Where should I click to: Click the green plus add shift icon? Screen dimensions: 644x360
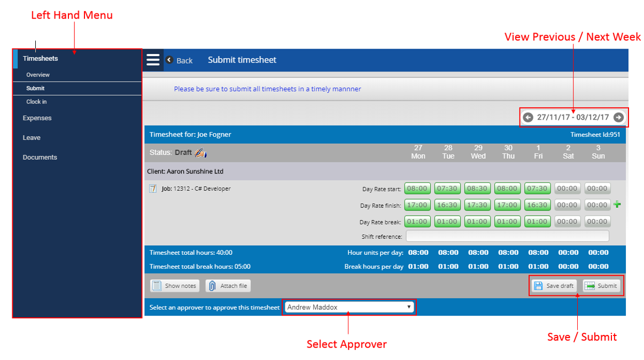(x=617, y=205)
